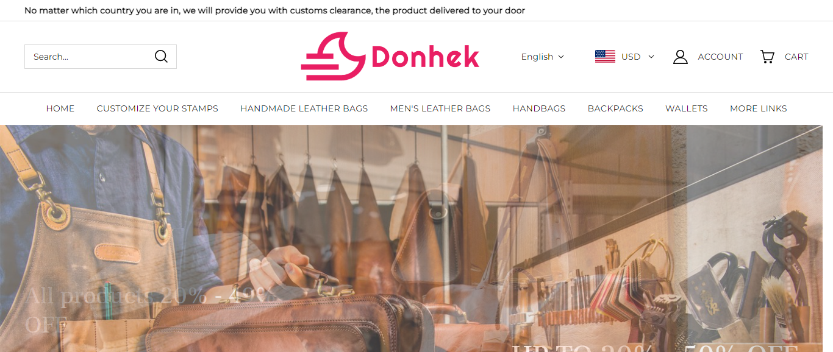The height and width of the screenshot is (352, 833).
Task: Click the account person icon
Action: 681,57
